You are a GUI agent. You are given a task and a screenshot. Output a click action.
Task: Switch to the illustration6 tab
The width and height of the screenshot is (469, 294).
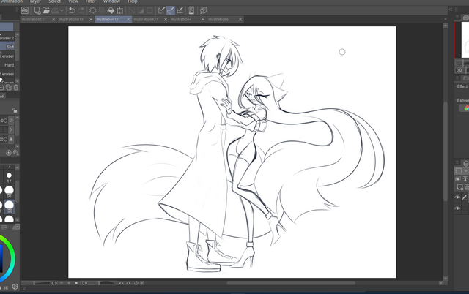point(218,20)
